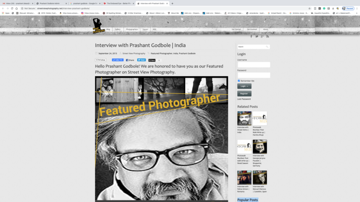The image size is (360, 202).
Task: Click the Facebook Share button
Action: (130, 60)
